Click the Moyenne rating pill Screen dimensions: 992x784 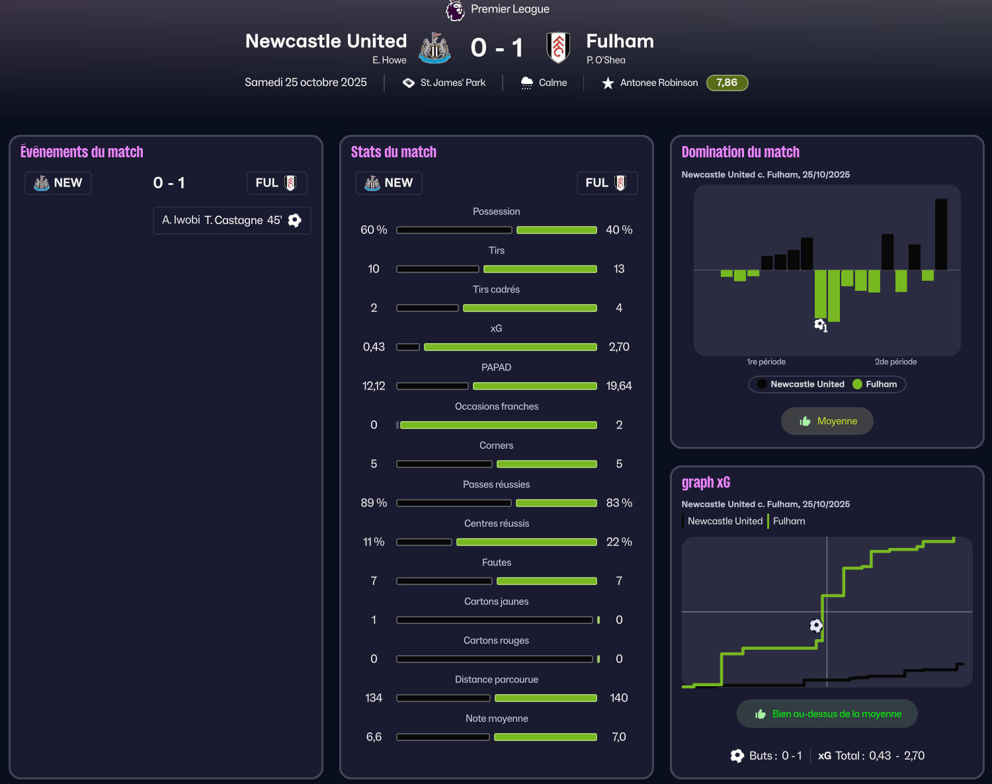point(827,421)
